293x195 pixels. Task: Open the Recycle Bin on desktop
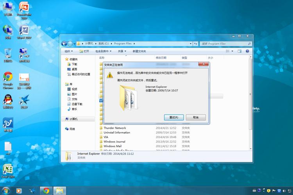point(8,54)
